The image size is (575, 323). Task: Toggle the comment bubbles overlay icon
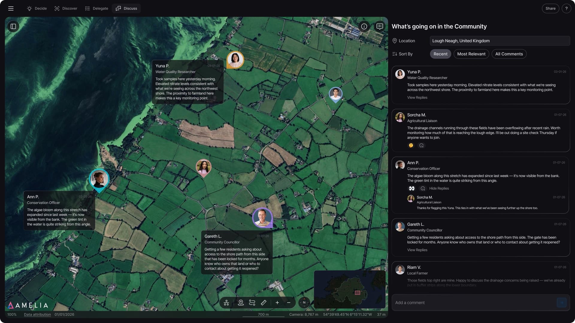click(380, 26)
